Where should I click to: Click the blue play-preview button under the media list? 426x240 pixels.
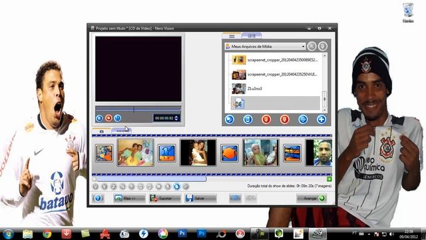229,119
